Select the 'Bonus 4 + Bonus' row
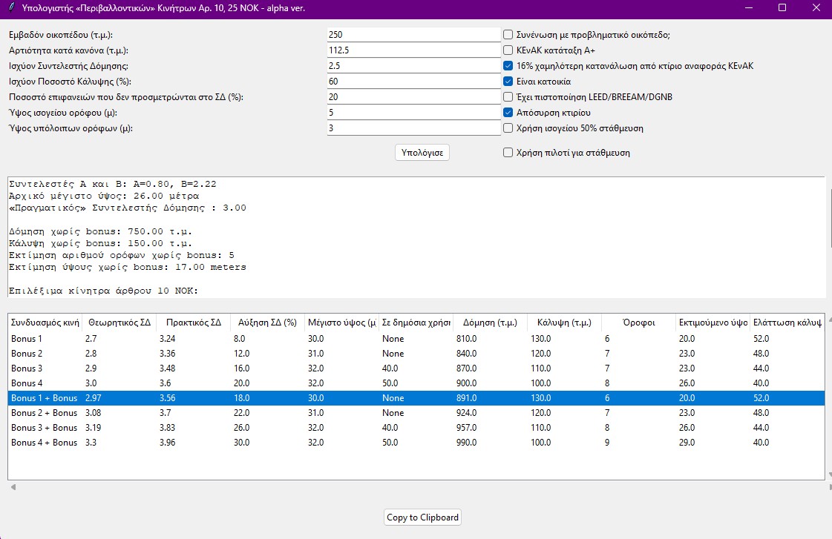The height and width of the screenshot is (539, 832). point(416,443)
